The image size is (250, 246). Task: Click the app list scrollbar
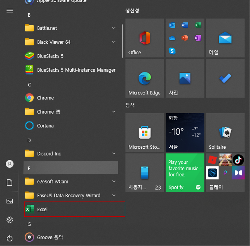coord(122,41)
